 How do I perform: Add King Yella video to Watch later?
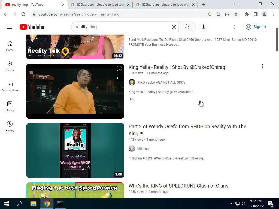(119, 69)
